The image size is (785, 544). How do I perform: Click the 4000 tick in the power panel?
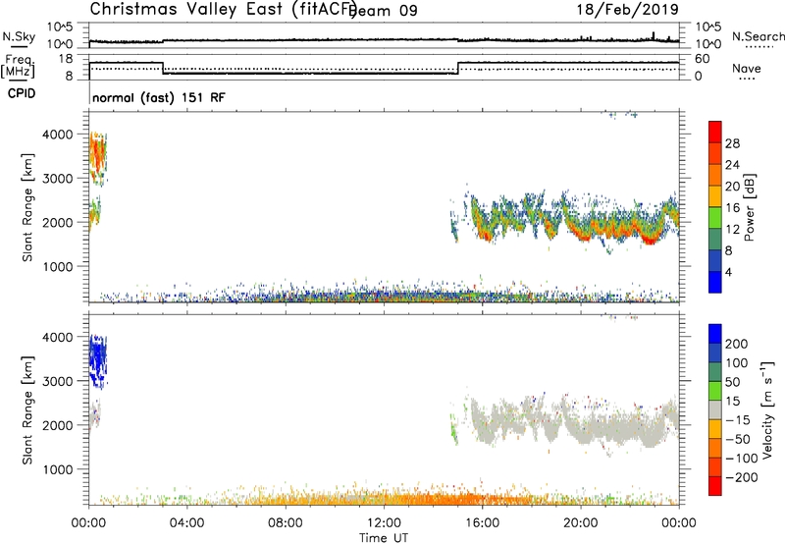[58, 135]
